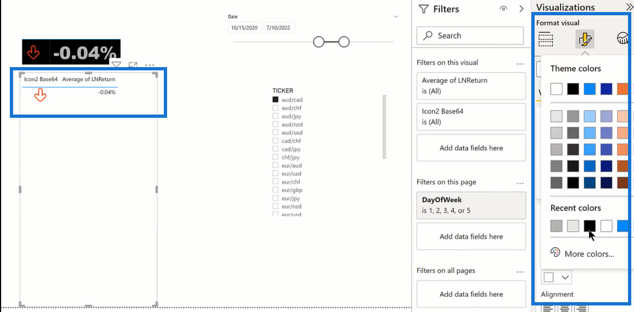Check the aud/chf ticker box
The width and height of the screenshot is (634, 312).
(x=275, y=108)
